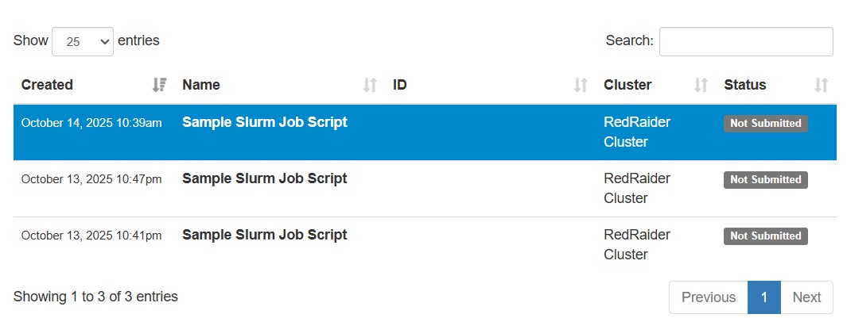Screen dimensions: 847x318
Task: Click the Cluster column sort arrows
Action: click(x=701, y=85)
